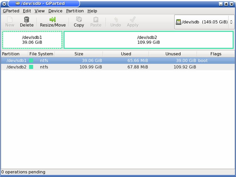The image size is (236, 177).
Task: Click the New partition toolbar icon
Action: [10, 19]
